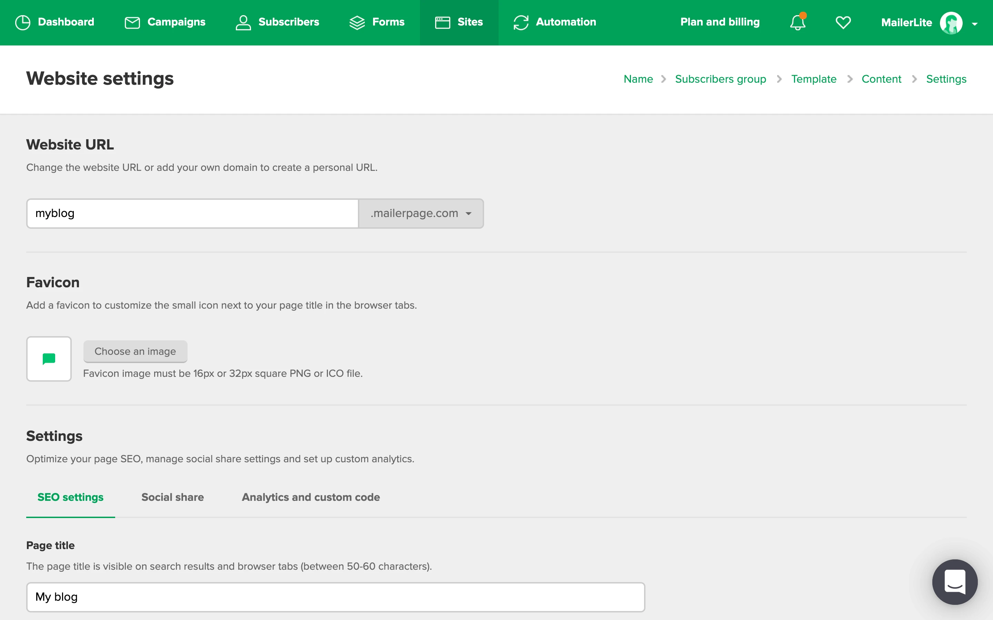This screenshot has height=620, width=993.
Task: Click the Choose an image button
Action: click(136, 351)
